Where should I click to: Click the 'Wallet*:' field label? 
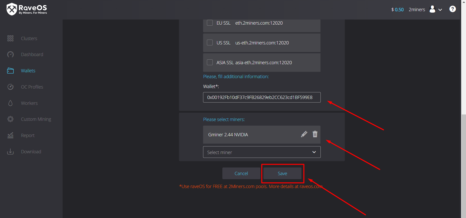click(211, 86)
